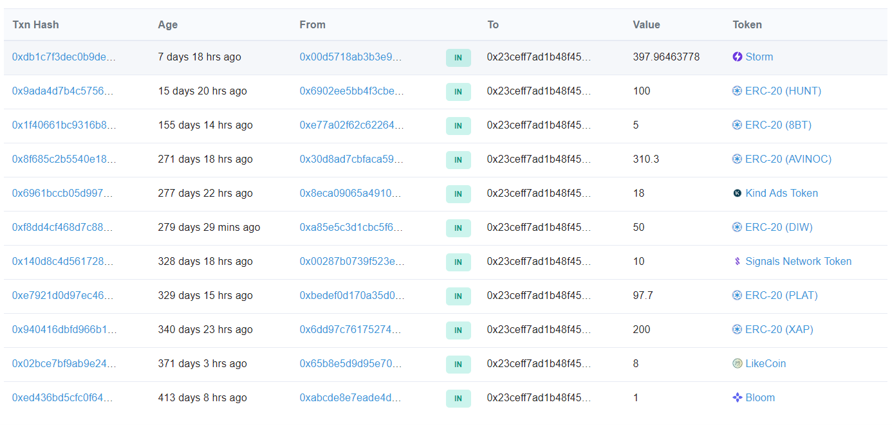
Task: Click the ERC-20 (DIW) token icon
Action: coord(738,227)
